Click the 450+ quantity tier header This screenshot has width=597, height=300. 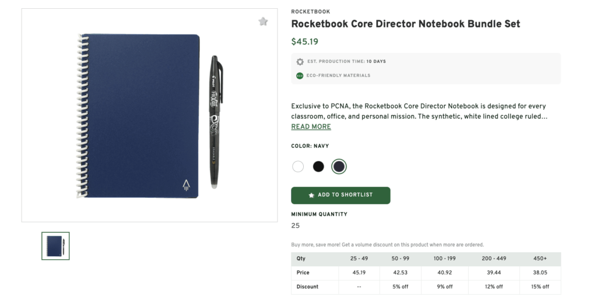tap(540, 259)
